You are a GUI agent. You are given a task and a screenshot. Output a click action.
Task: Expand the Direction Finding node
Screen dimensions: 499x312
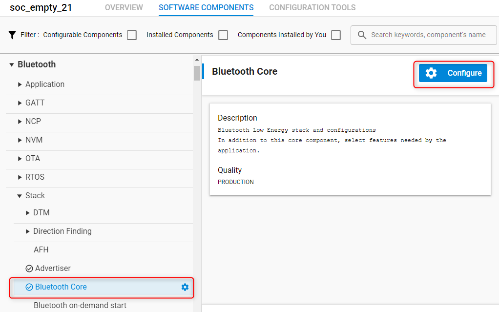[x=27, y=232]
